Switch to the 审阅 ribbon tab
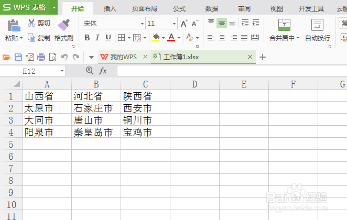The height and width of the screenshot is (220, 347). [244, 8]
